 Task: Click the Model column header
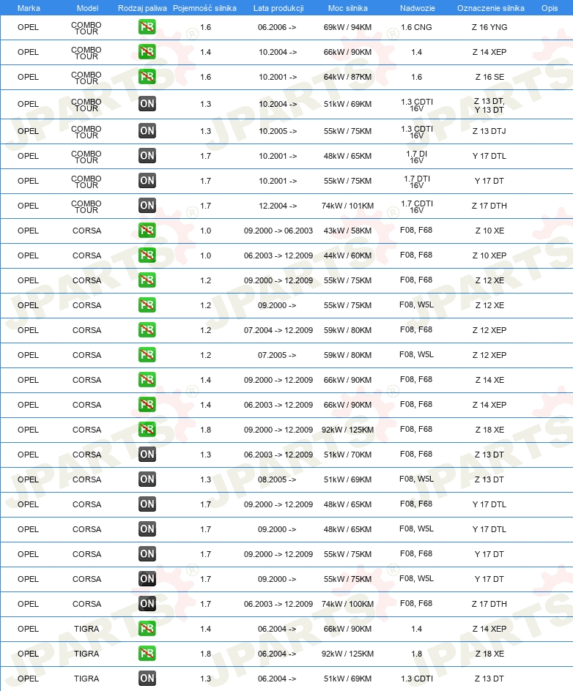pos(87,8)
